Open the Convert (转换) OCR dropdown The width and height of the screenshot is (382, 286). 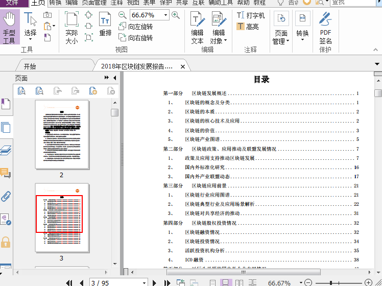pyautogui.click(x=302, y=27)
